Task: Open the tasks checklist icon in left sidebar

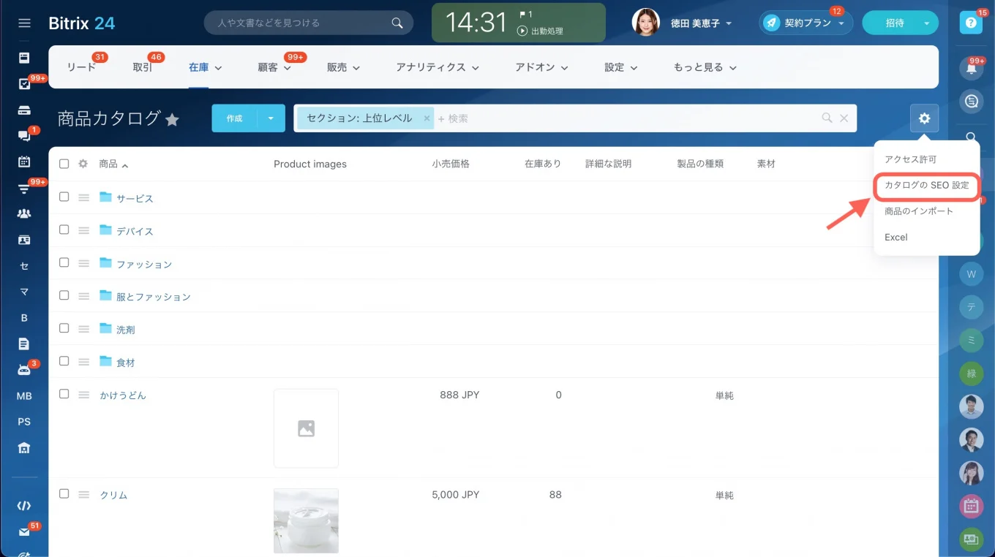Action: pyautogui.click(x=24, y=83)
